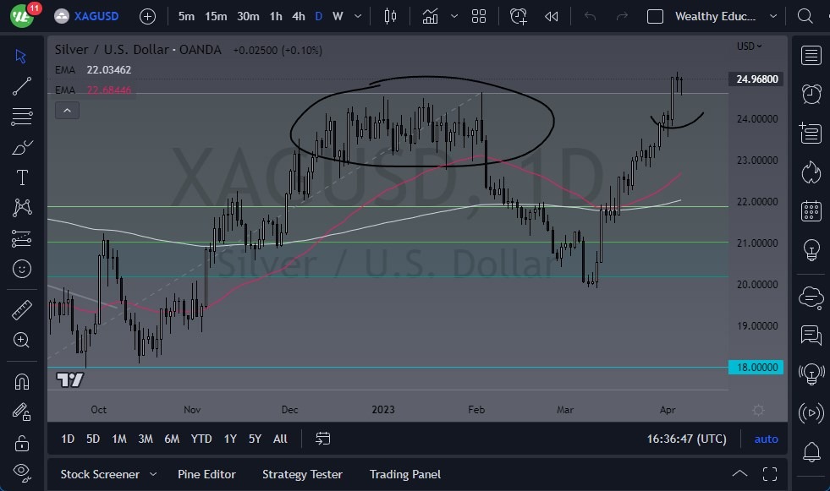
Task: Hide all drawings with eye icon
Action: point(21,472)
